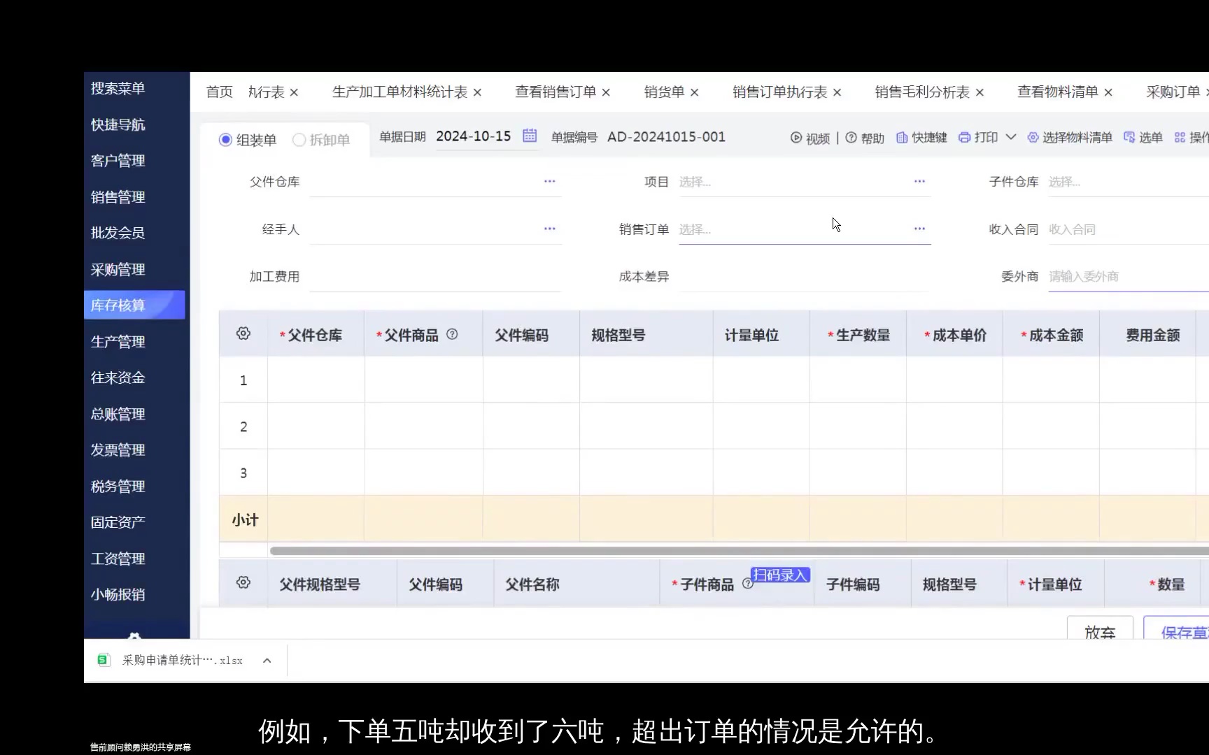The width and height of the screenshot is (1209, 755).
Task: Switch to the 销货单 tab
Action: point(663,92)
